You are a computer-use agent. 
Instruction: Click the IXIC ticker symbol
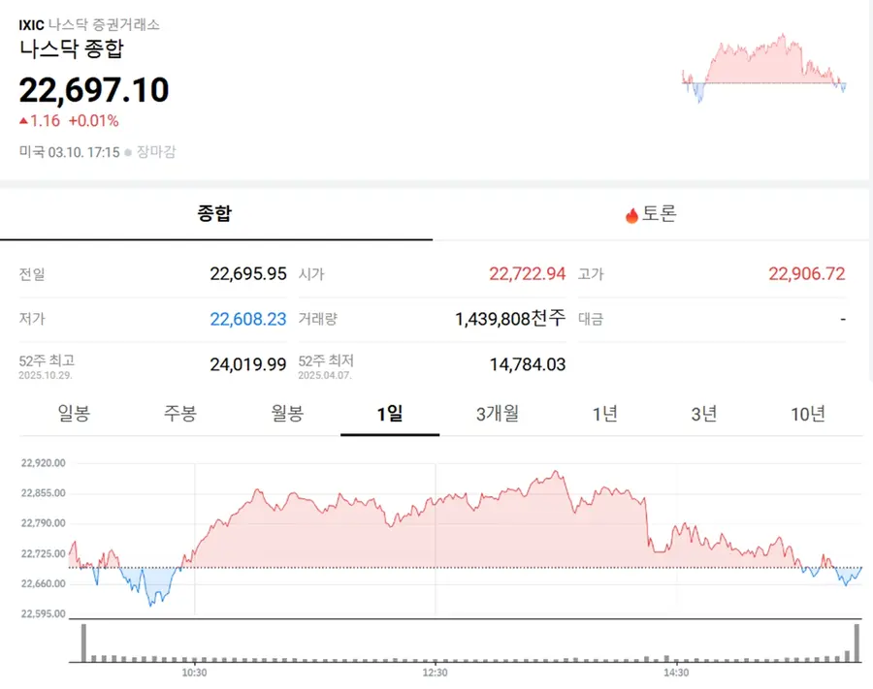(31, 25)
